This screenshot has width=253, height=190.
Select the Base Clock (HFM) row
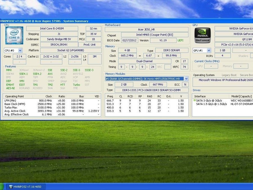pos(52,104)
